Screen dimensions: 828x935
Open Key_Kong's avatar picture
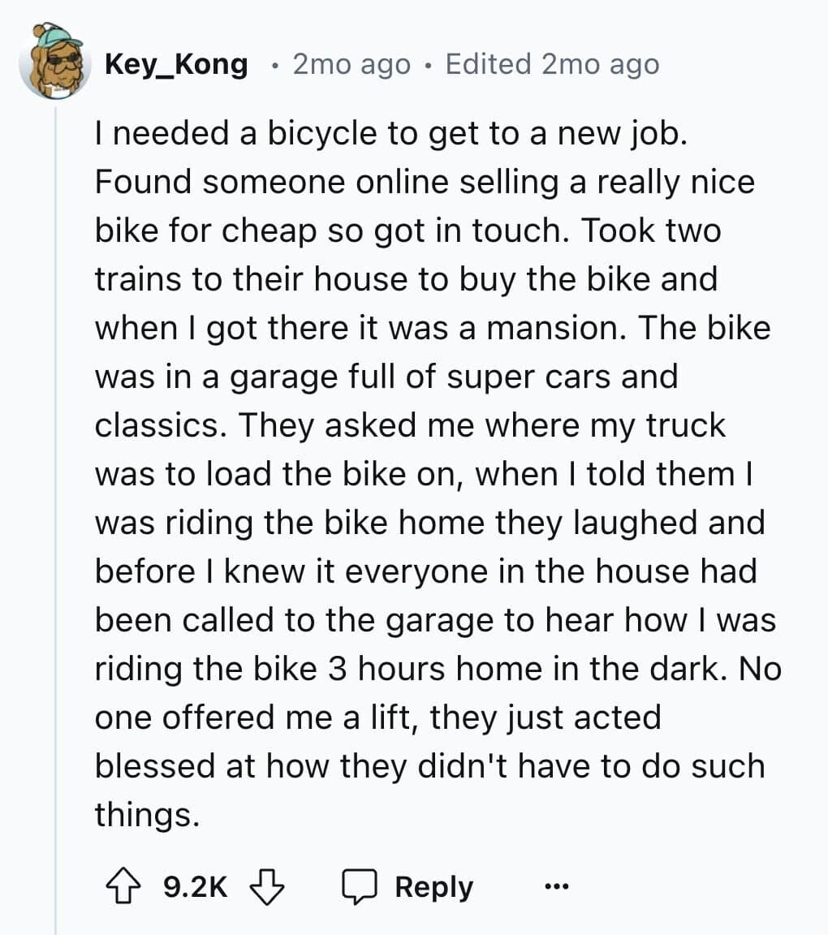point(55,61)
